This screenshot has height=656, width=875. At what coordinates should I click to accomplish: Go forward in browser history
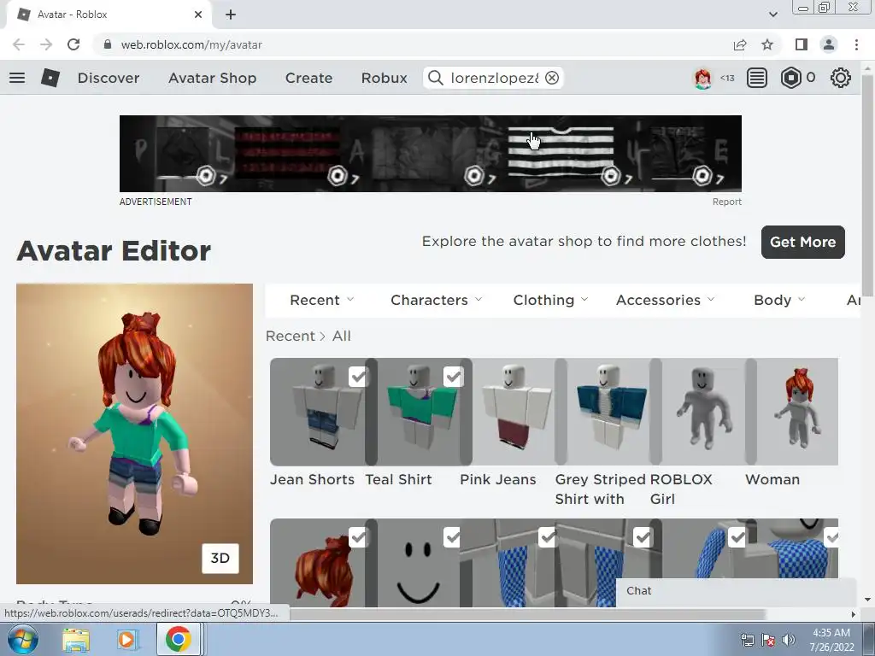pos(46,44)
